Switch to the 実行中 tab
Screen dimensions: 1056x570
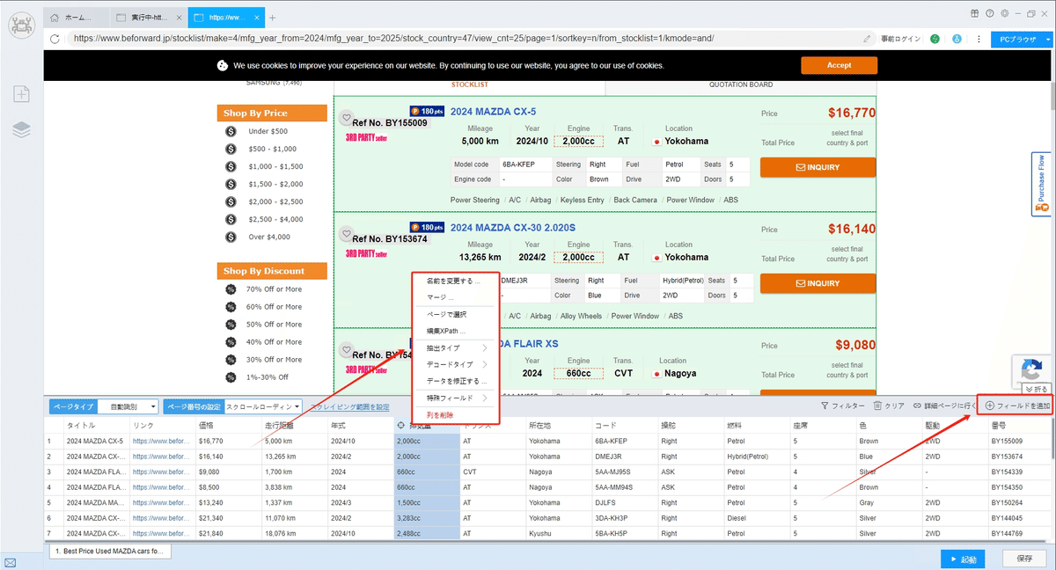[150, 18]
